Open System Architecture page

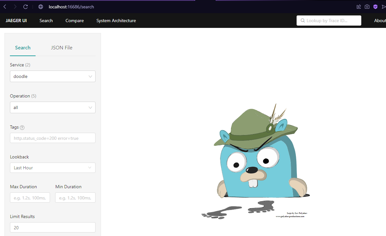click(116, 21)
